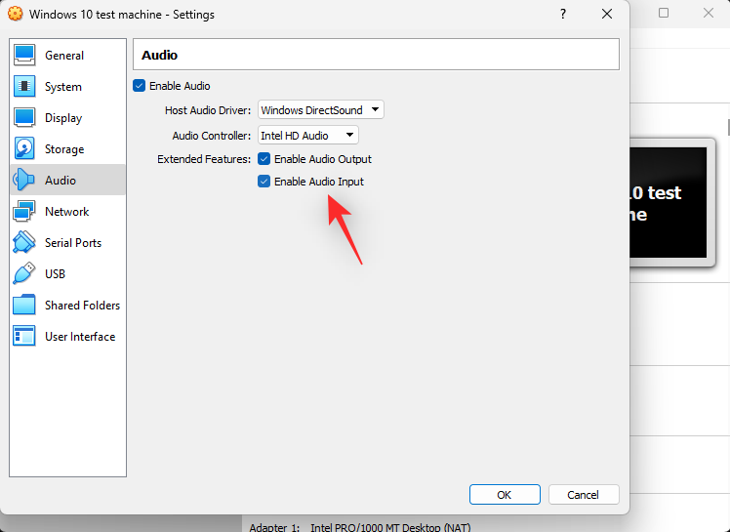
Task: Open User Interface settings label
Action: coord(80,337)
